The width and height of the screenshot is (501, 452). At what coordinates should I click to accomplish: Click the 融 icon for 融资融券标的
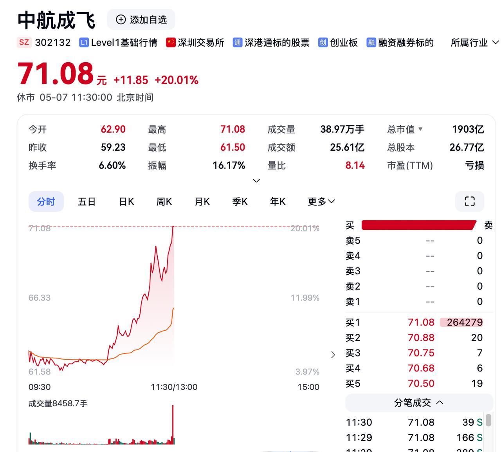pos(371,43)
